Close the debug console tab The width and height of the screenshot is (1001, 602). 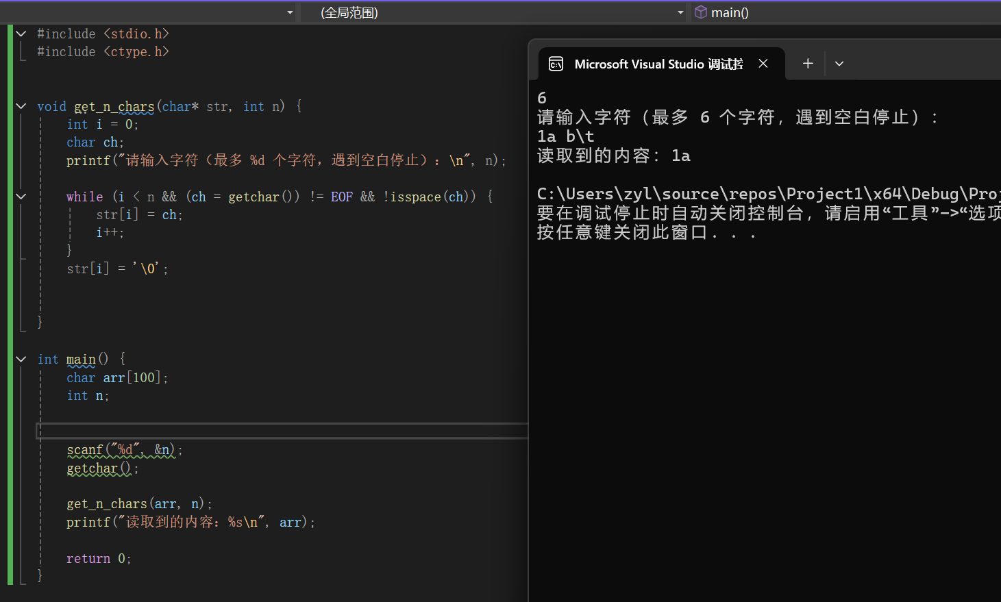click(x=763, y=64)
